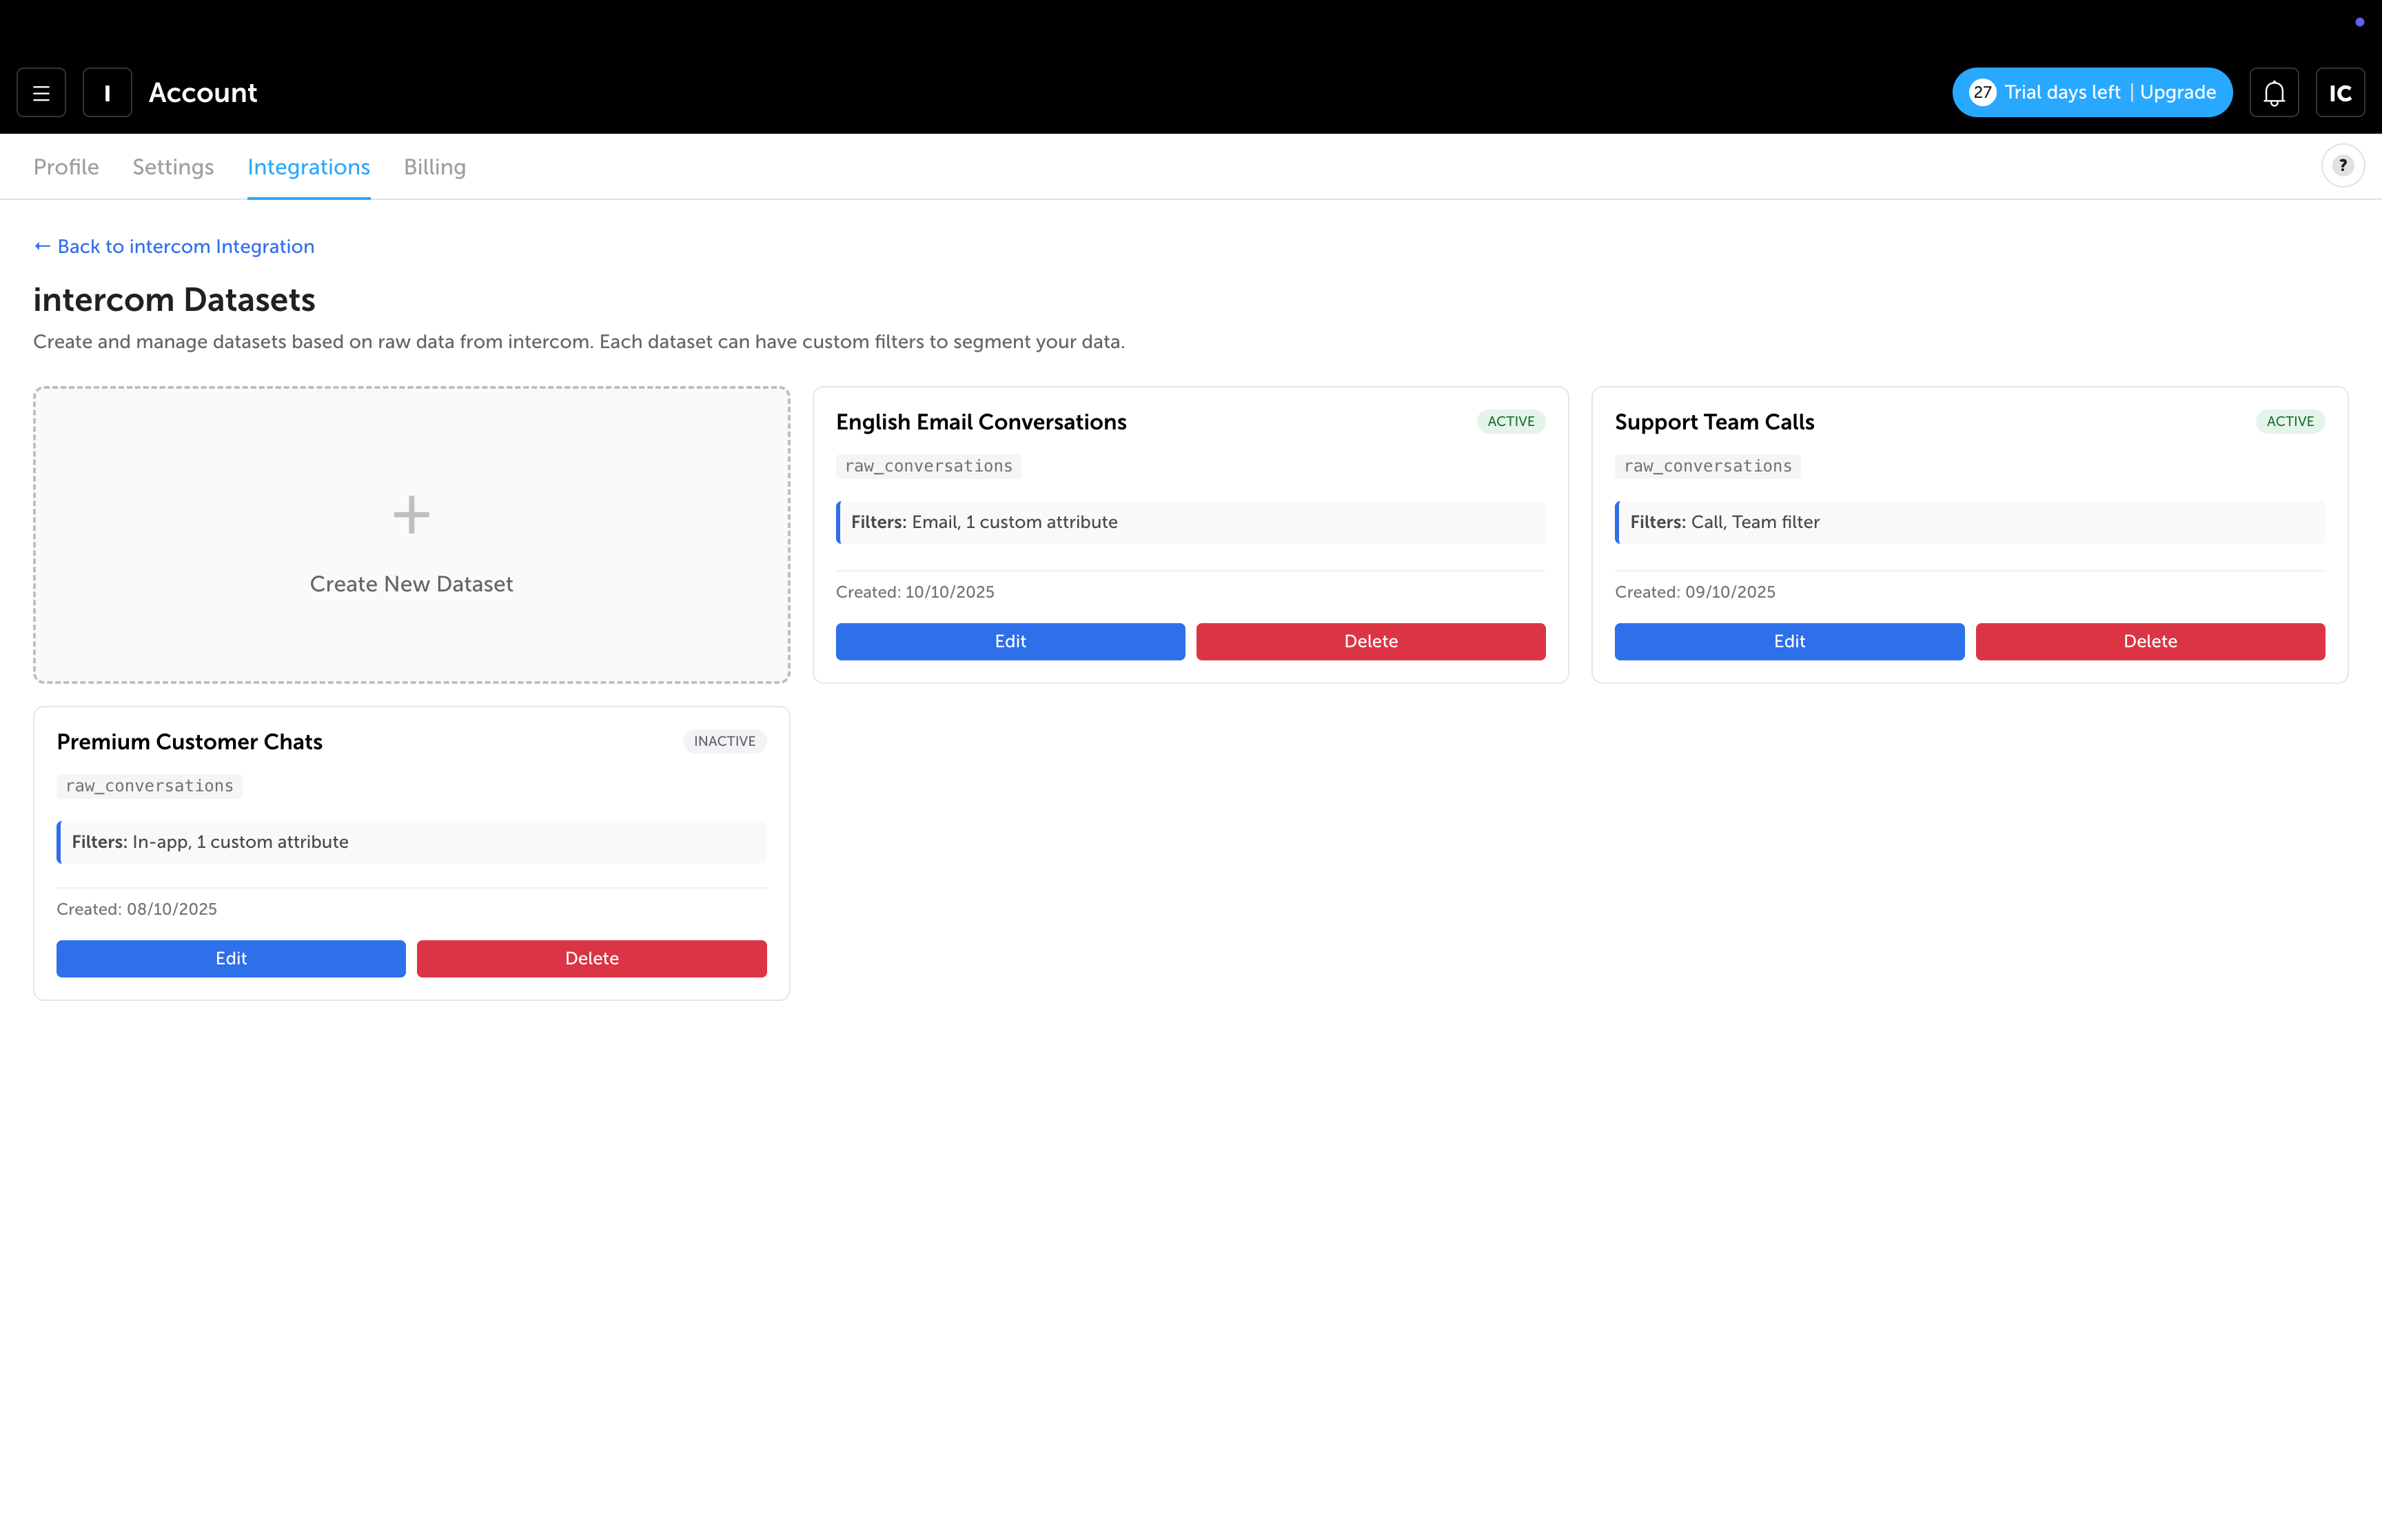Click the help question mark icon

(2342, 166)
